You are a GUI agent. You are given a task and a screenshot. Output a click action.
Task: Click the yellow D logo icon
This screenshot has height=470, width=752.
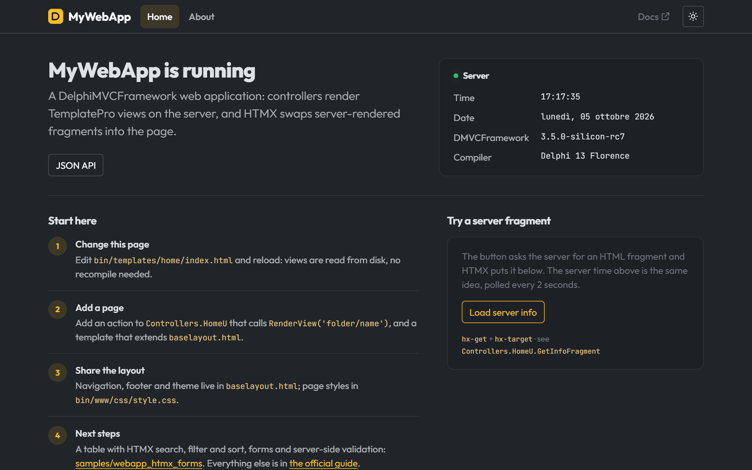(x=56, y=16)
